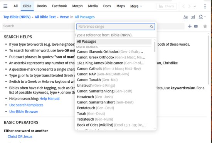The image size is (212, 143).
Task: Click the range list scroll down arrow
Action: point(155,129)
